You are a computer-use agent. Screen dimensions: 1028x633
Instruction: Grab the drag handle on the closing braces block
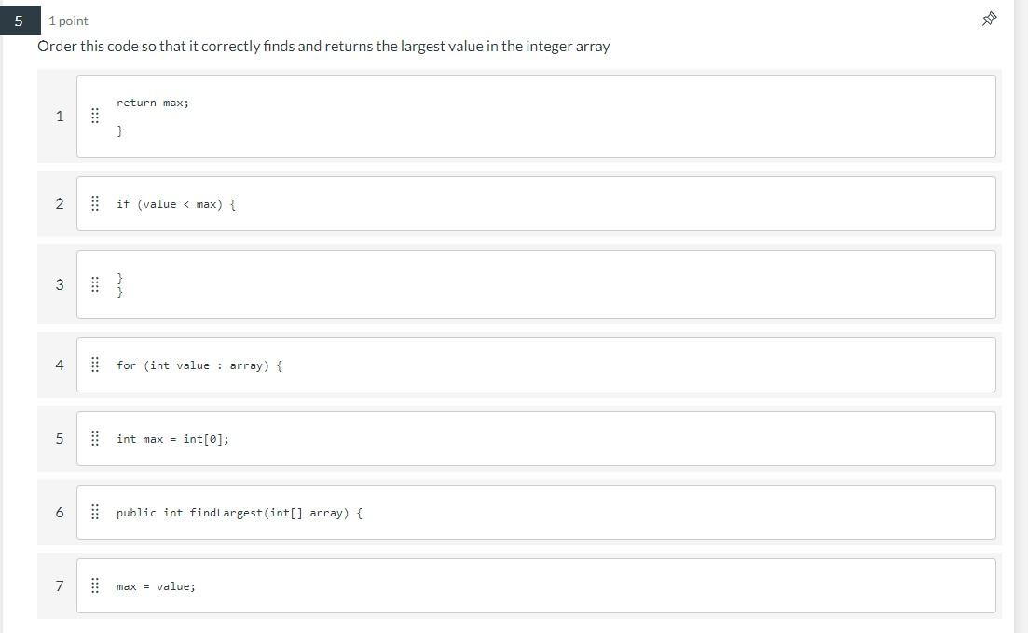(x=94, y=284)
